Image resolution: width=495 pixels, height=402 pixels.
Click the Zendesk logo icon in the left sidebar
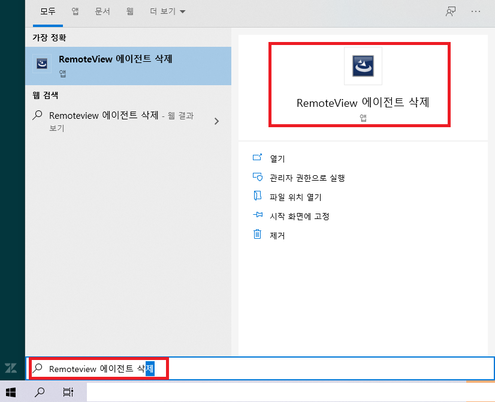coord(11,368)
